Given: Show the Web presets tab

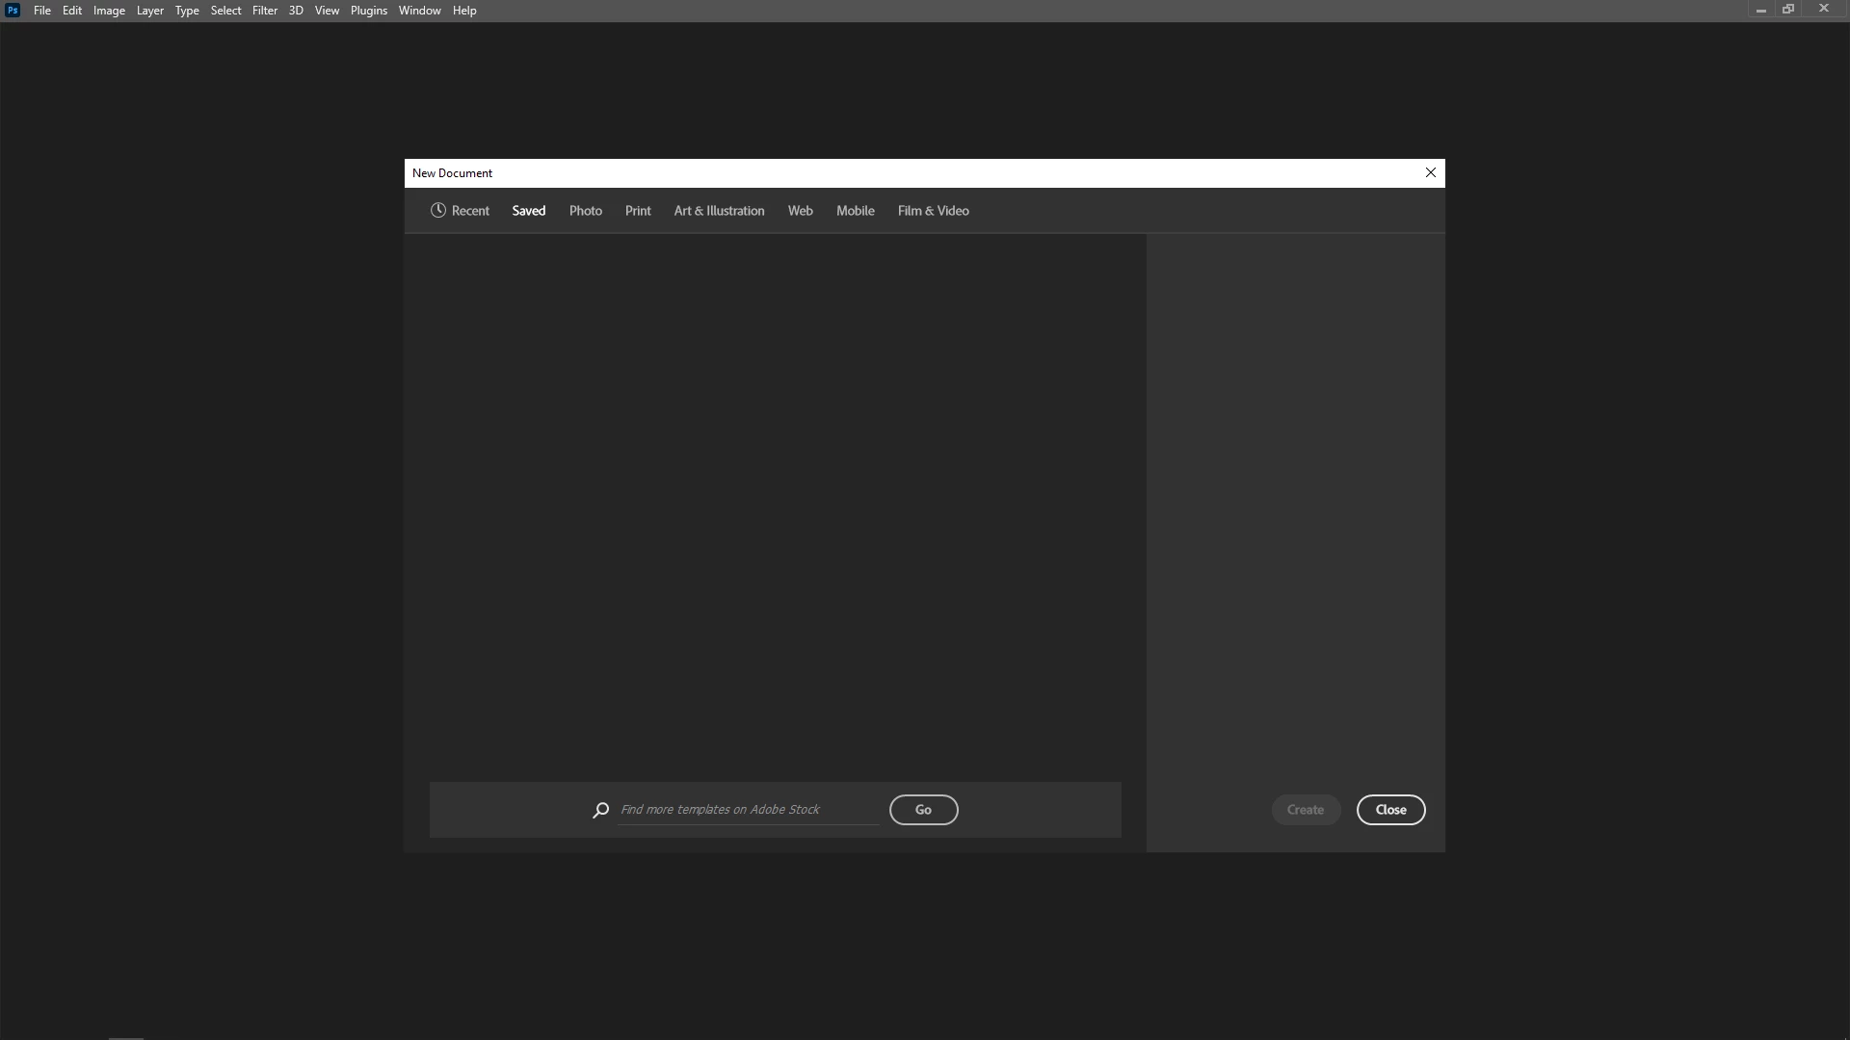Looking at the screenshot, I should [x=800, y=211].
